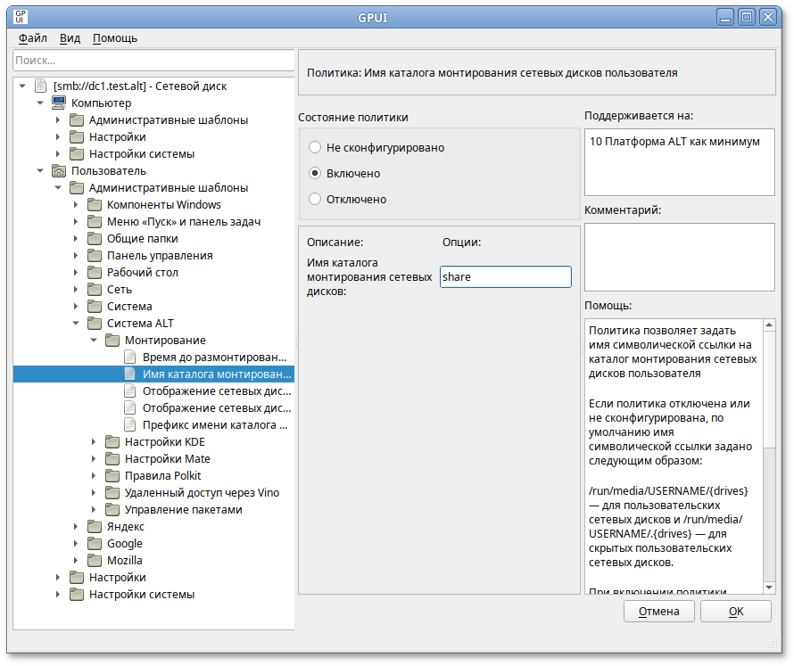Viewport: 794px width, 666px height.
Task: Click the Монтирование folder icon
Action: point(112,341)
